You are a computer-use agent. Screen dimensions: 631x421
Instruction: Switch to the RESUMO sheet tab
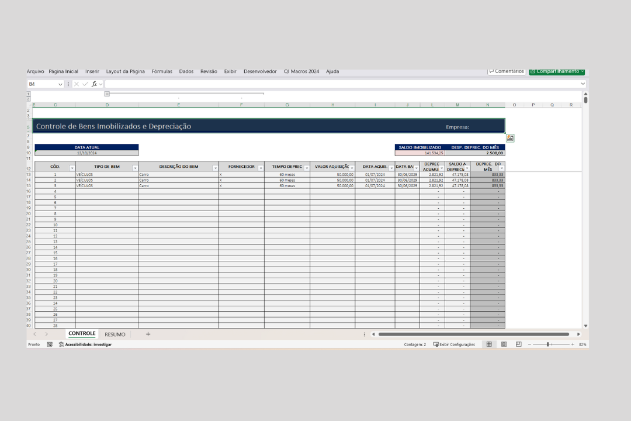tap(115, 334)
